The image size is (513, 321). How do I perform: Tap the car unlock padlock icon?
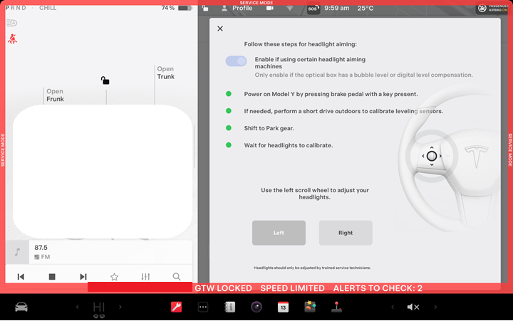(105, 80)
